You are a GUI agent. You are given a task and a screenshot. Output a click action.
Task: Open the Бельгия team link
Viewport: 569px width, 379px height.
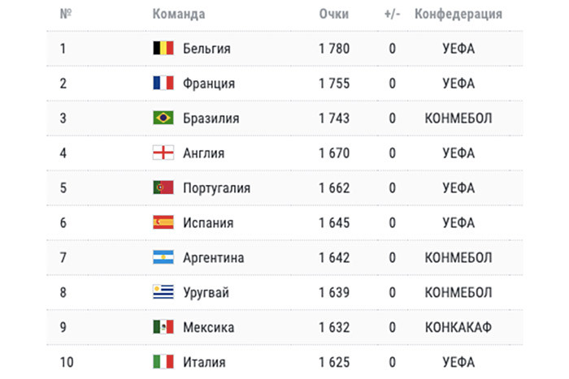tap(206, 49)
